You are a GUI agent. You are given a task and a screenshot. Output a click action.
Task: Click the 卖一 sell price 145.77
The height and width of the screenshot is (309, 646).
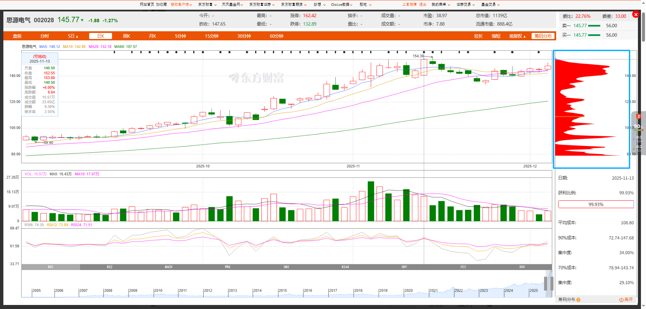[580, 26]
